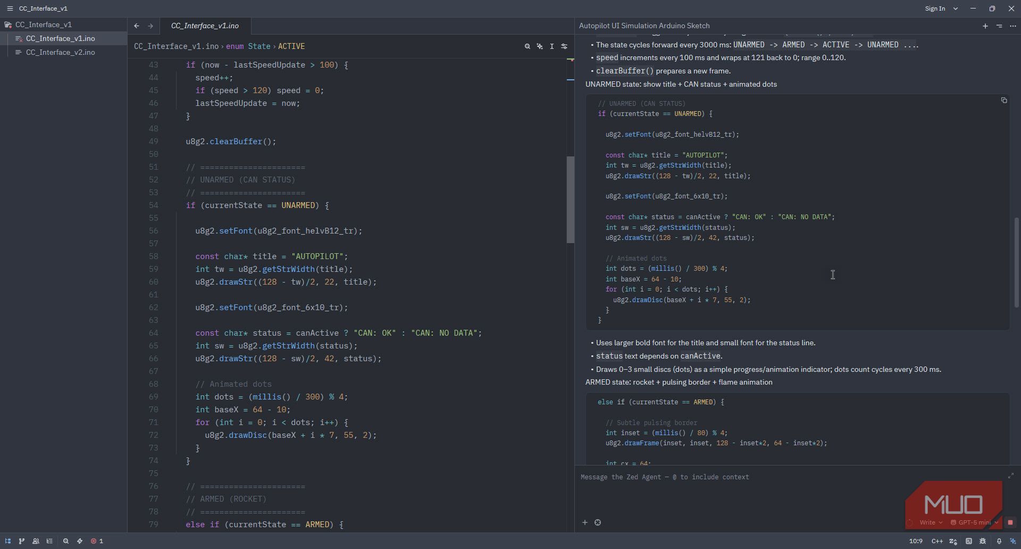Go forward using the right arrow
Image resolution: width=1021 pixels, height=549 pixels.
150,26
